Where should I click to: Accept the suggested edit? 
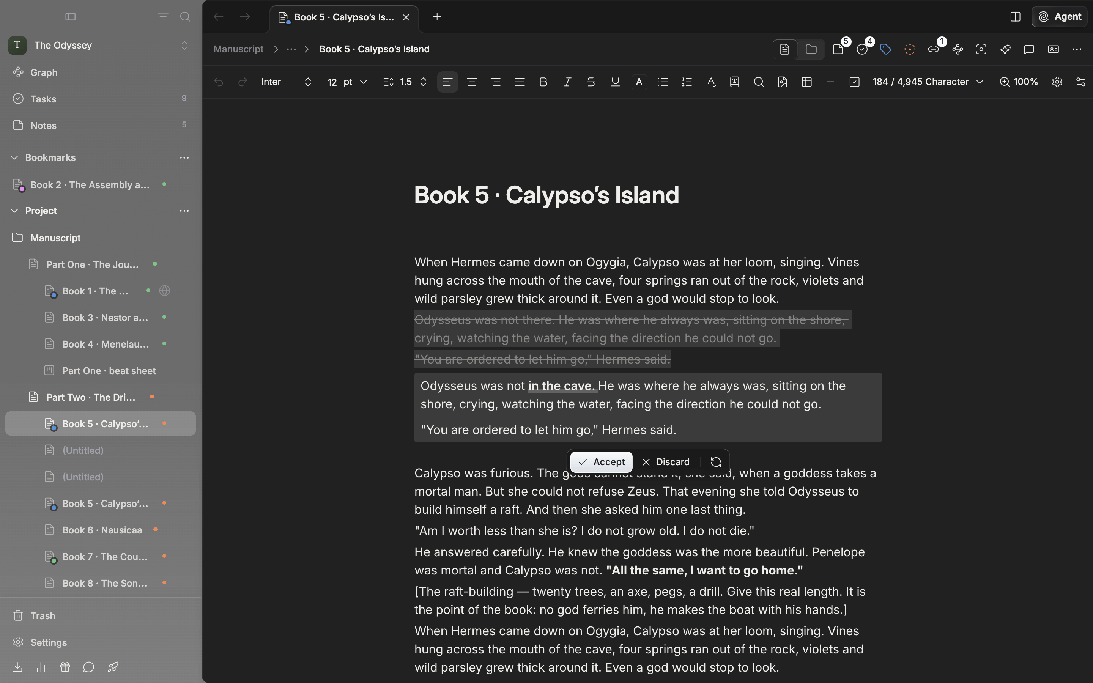601,462
